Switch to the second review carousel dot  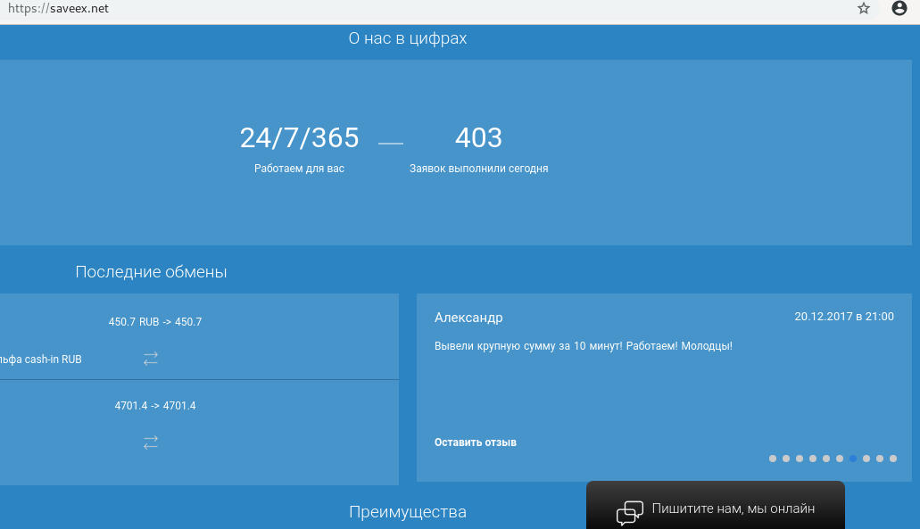(786, 459)
